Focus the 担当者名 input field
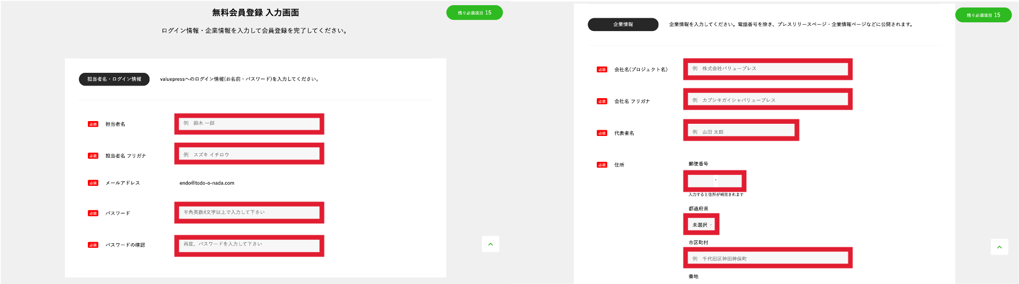 pyautogui.click(x=249, y=123)
